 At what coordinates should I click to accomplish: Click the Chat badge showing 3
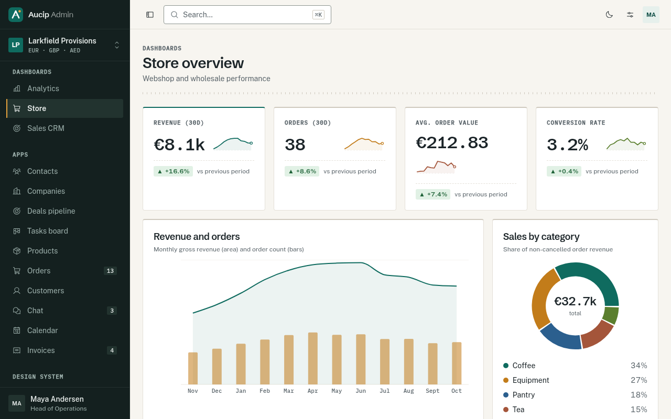point(112,311)
